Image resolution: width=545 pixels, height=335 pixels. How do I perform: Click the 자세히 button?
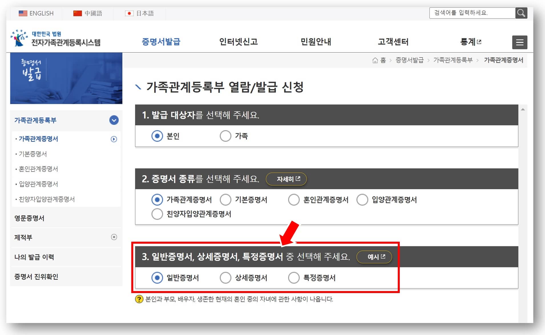pos(286,179)
